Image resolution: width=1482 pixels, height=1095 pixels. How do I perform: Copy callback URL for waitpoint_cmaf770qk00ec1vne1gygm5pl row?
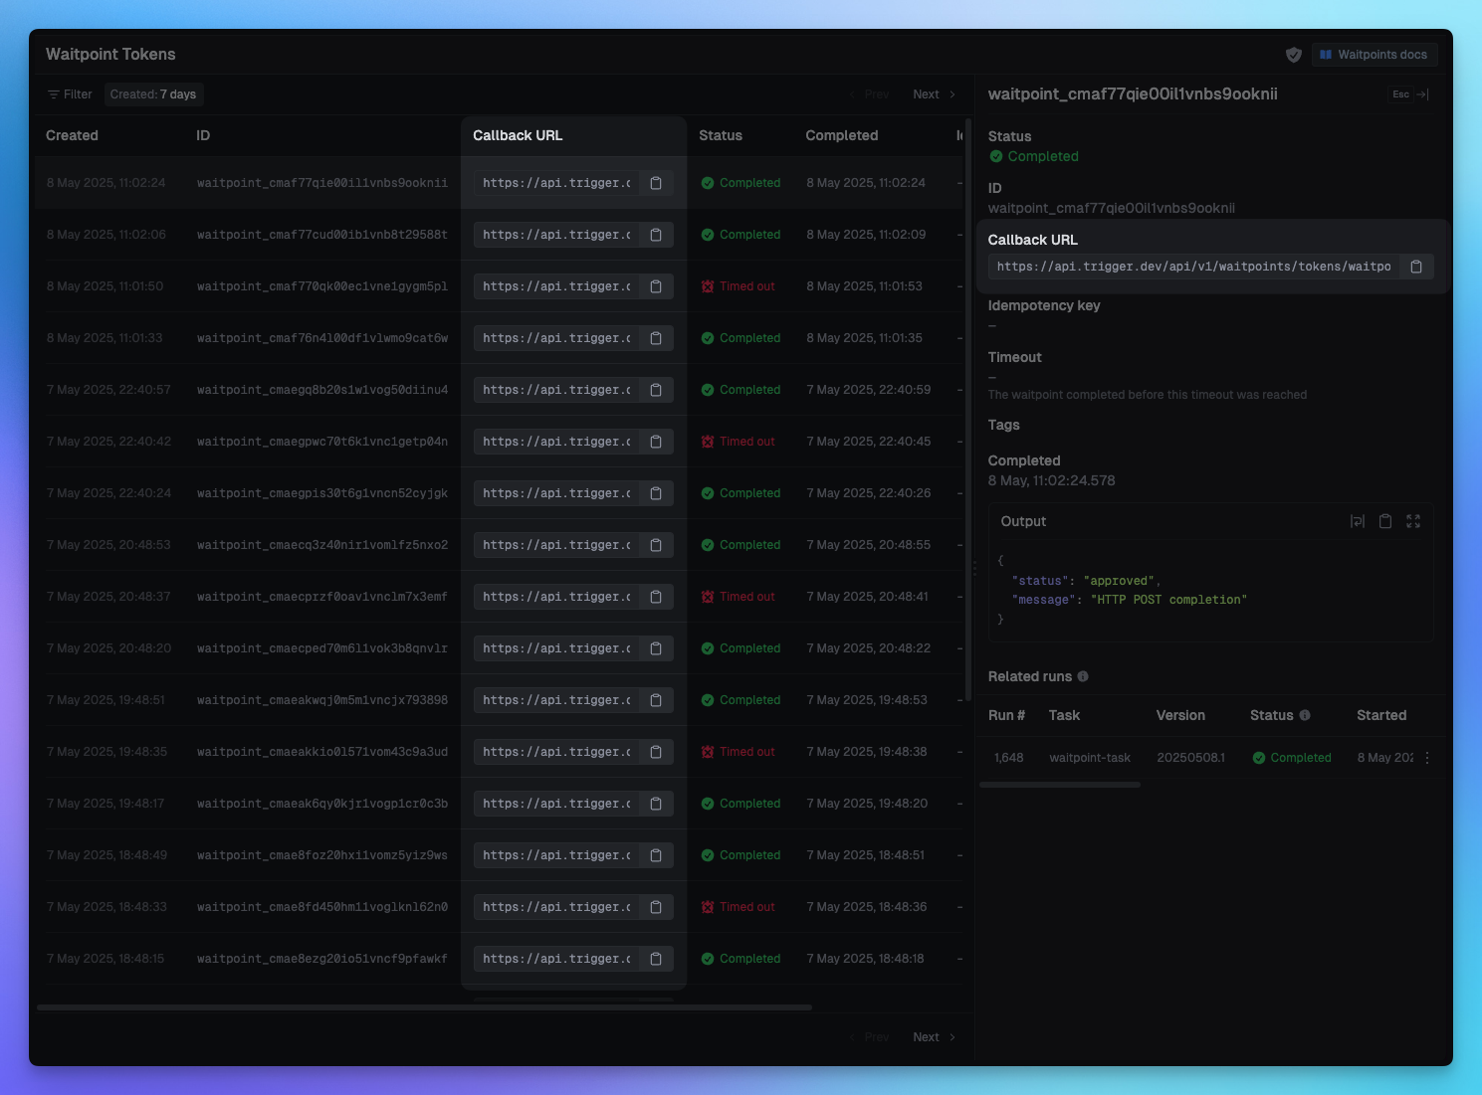[x=656, y=286]
